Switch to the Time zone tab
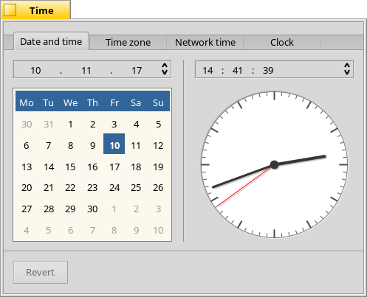The height and width of the screenshot is (297, 367). pos(128,43)
